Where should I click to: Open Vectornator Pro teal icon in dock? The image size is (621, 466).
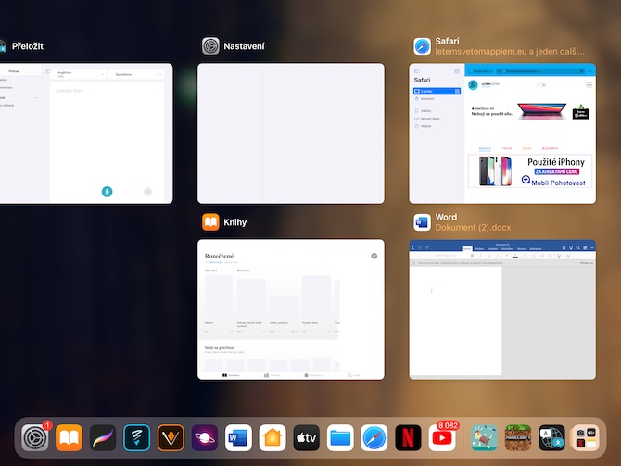(136, 438)
